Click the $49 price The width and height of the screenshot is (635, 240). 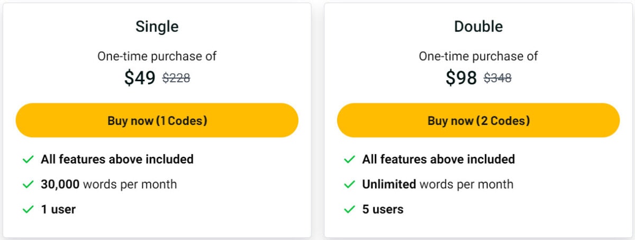[140, 78]
